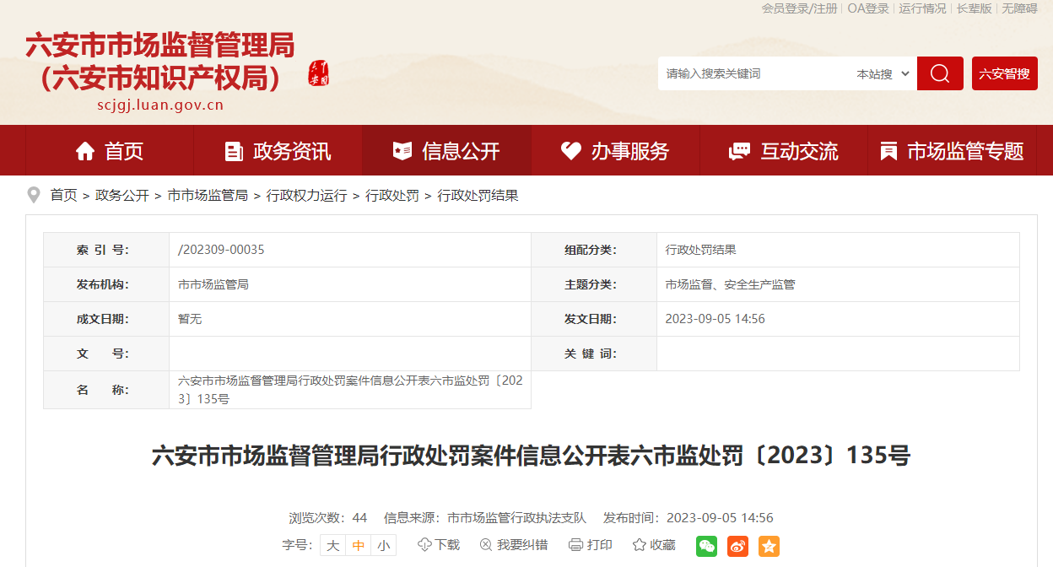Screen dimensions: 1053x567
Task: Click 发文日期 value 2023-09-05 14:56
Action: 715,319
